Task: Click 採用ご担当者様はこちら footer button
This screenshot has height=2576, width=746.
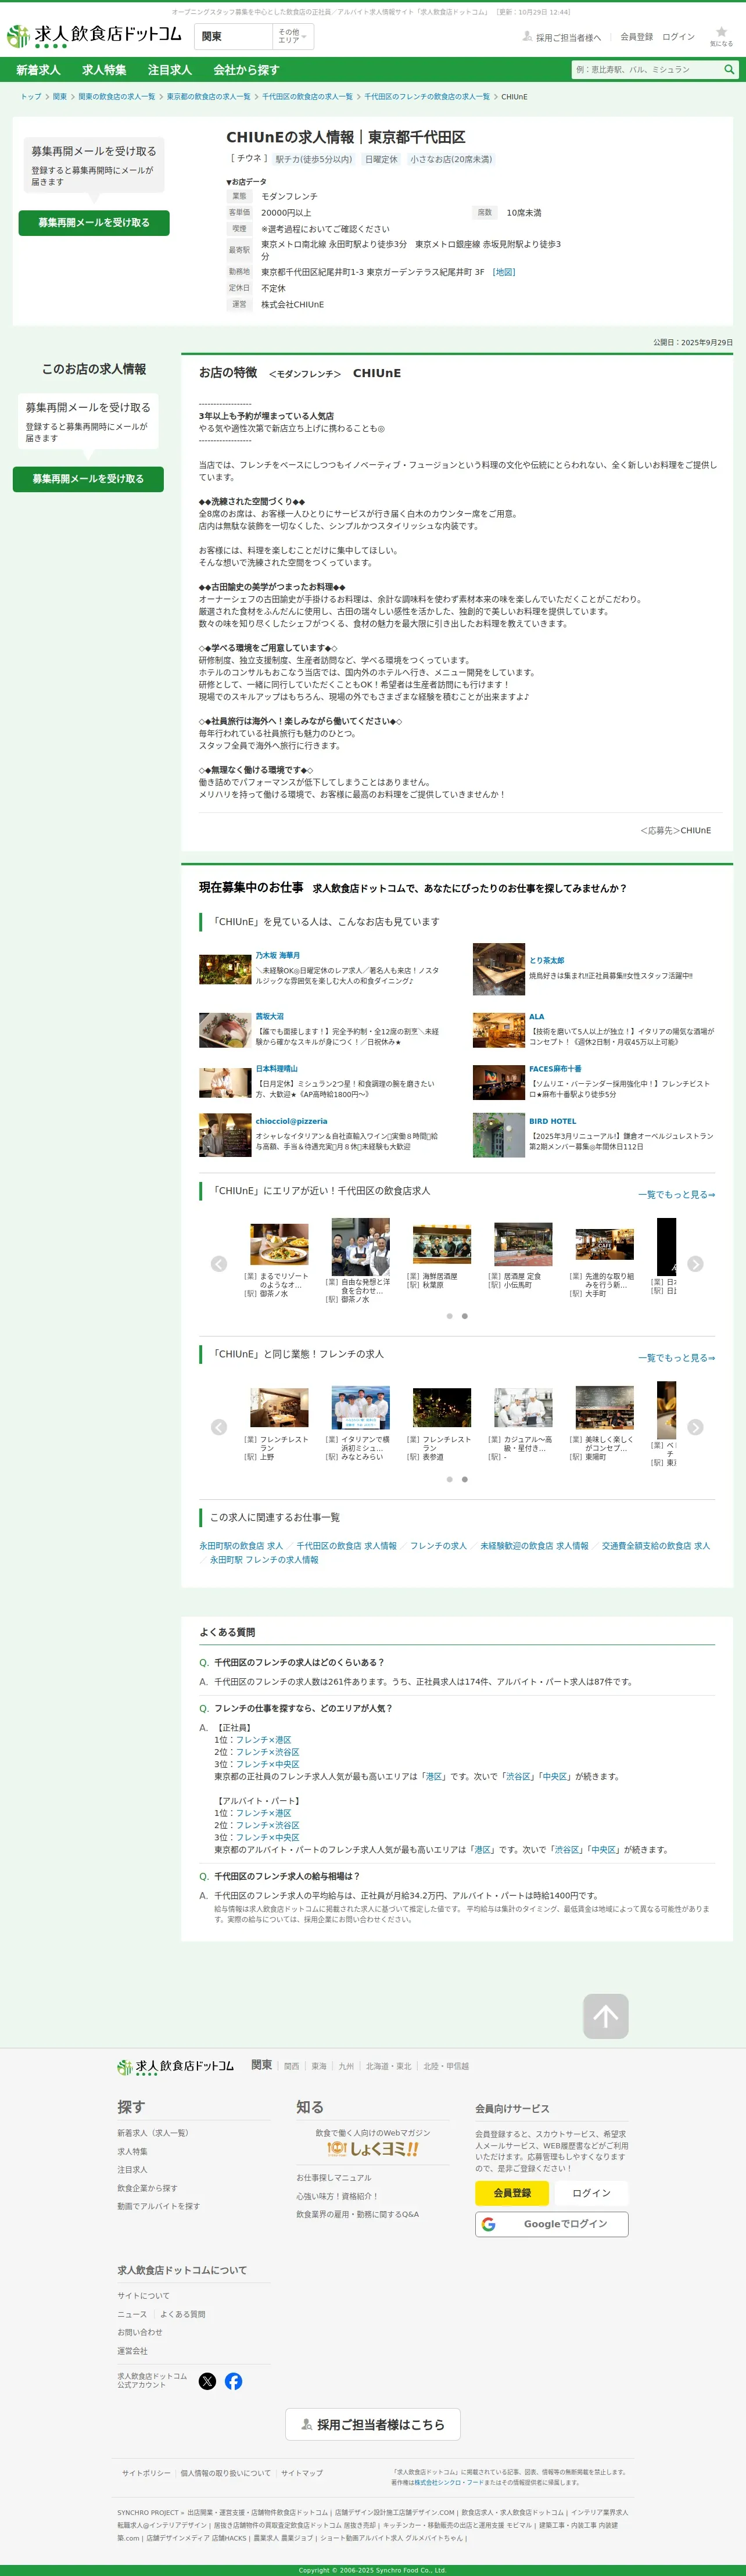Action: (373, 2424)
